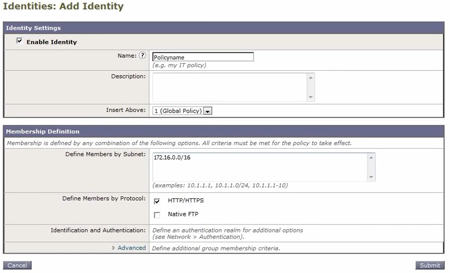Focus the Name field containing Policyname

point(203,57)
